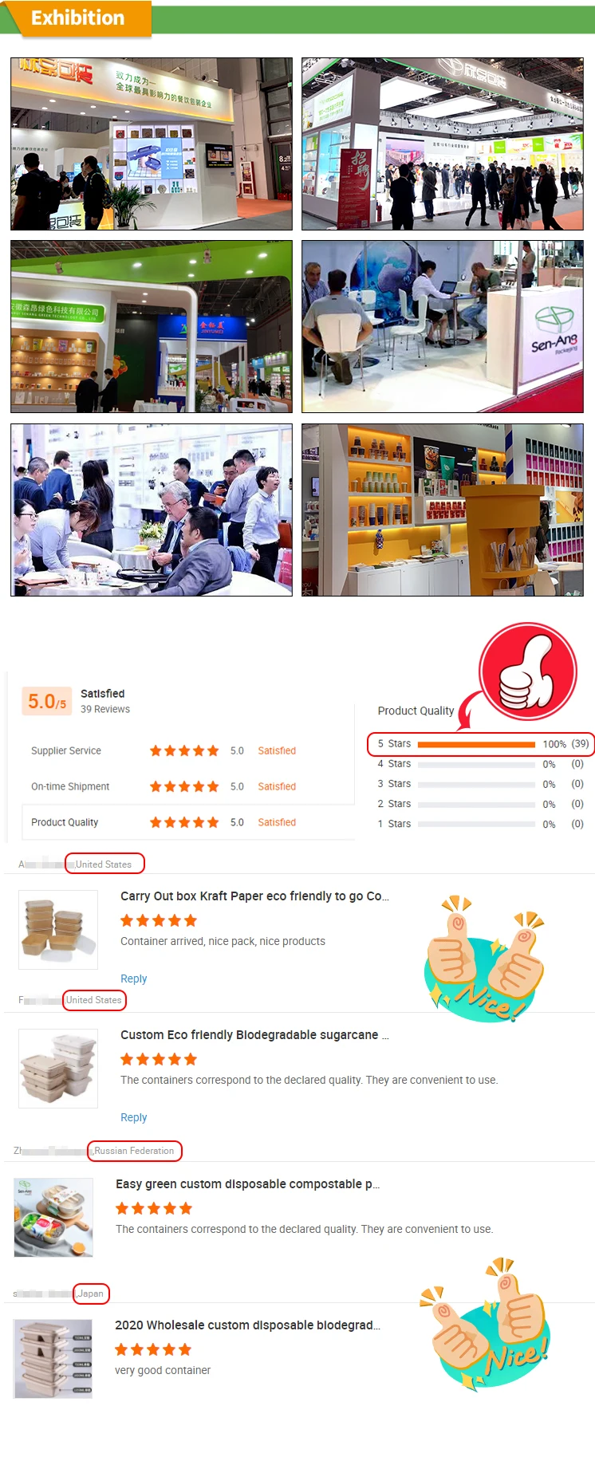Click the Supplier Service star rating
This screenshot has width=595, height=1457.
click(184, 750)
